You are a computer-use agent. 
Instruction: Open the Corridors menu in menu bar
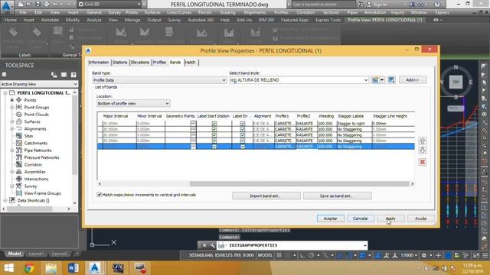[x=305, y=12]
